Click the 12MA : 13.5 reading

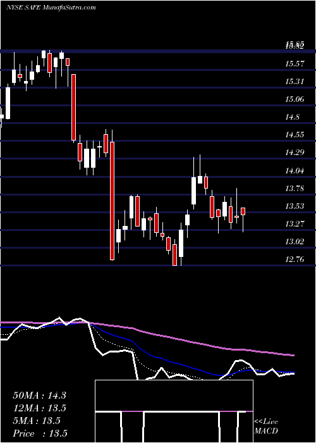(x=39, y=408)
